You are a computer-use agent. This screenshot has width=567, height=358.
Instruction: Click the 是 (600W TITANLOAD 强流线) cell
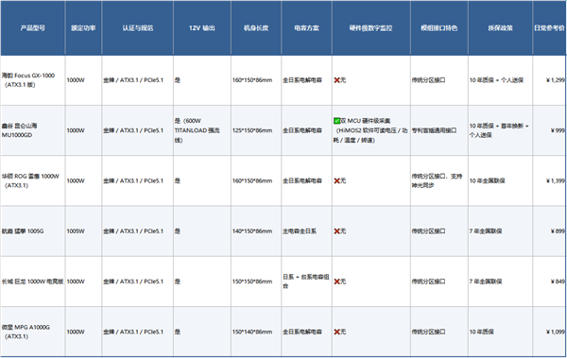coord(202,130)
